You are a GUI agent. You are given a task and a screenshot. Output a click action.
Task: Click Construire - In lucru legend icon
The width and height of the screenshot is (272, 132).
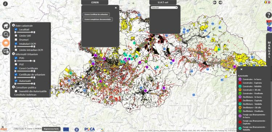click(240, 79)
